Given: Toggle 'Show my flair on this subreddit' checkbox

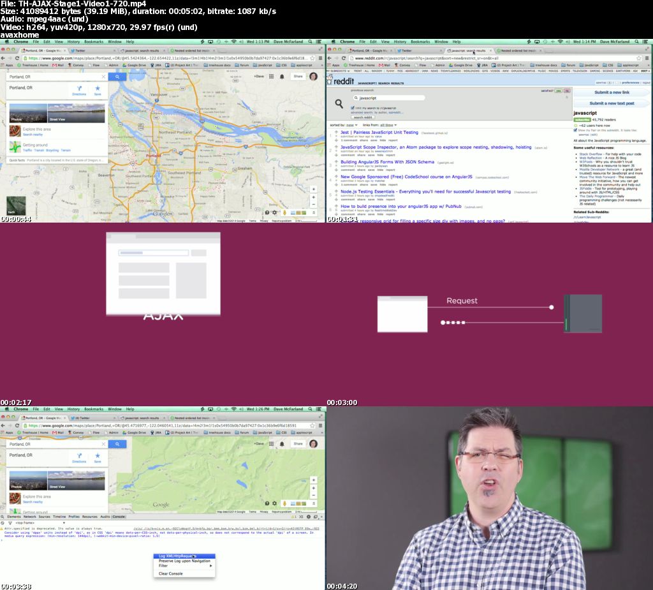Looking at the screenshot, I should click(576, 130).
